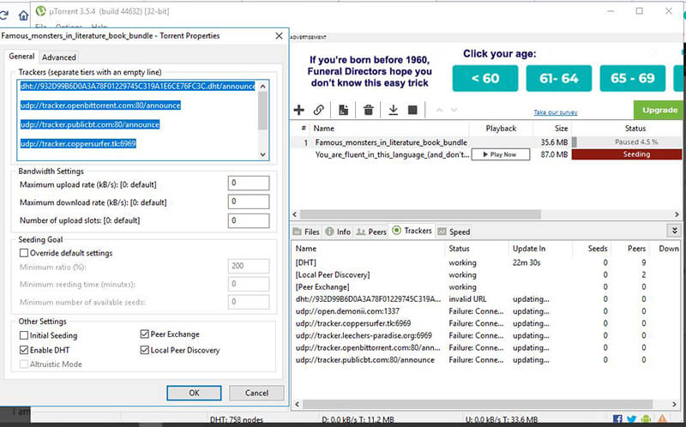Open the Facebook icon in status bar
Viewport: 686px width, 427px height.
617,419
